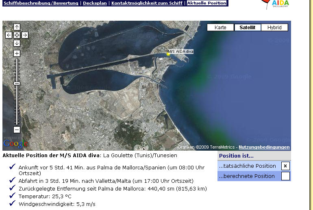Open Nutzungsbedingungen terms link

(264, 147)
